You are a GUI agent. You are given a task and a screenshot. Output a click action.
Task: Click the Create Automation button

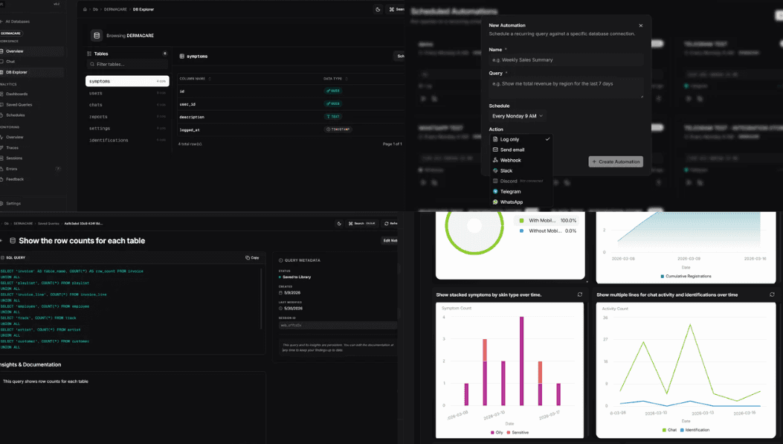[x=616, y=162]
